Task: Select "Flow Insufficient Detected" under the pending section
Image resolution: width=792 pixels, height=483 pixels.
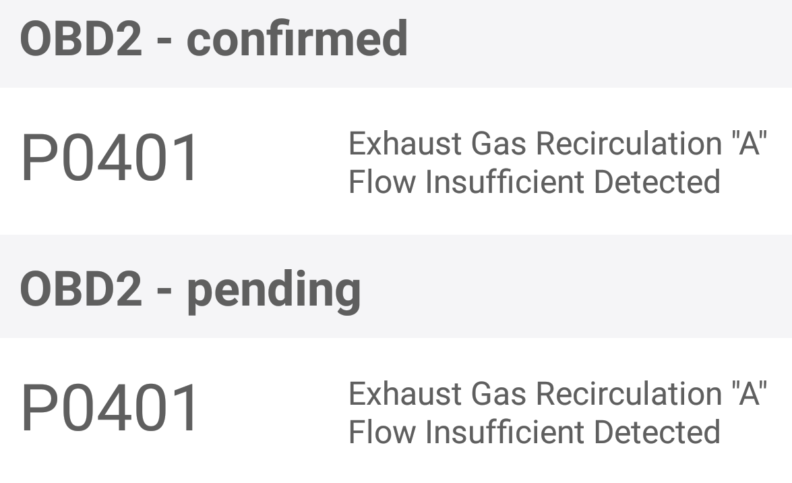Action: (x=534, y=432)
